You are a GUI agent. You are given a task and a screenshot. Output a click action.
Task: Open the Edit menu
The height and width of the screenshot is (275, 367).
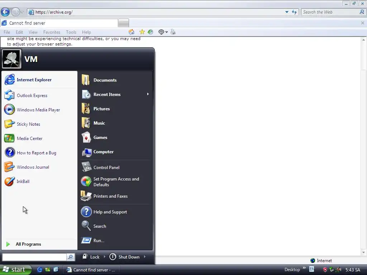[x=19, y=32]
